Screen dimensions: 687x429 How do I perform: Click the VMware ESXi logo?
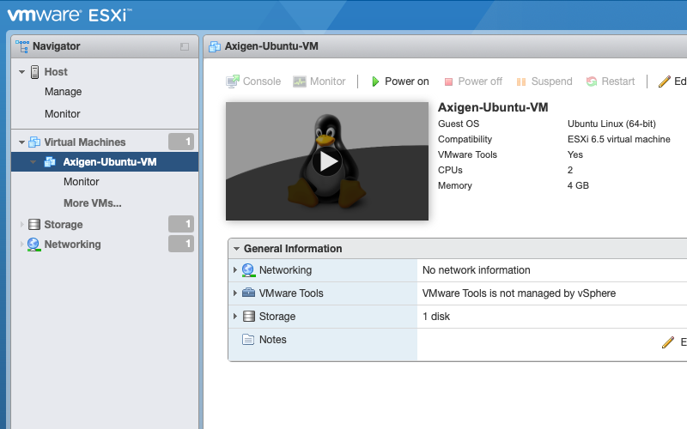click(x=70, y=15)
